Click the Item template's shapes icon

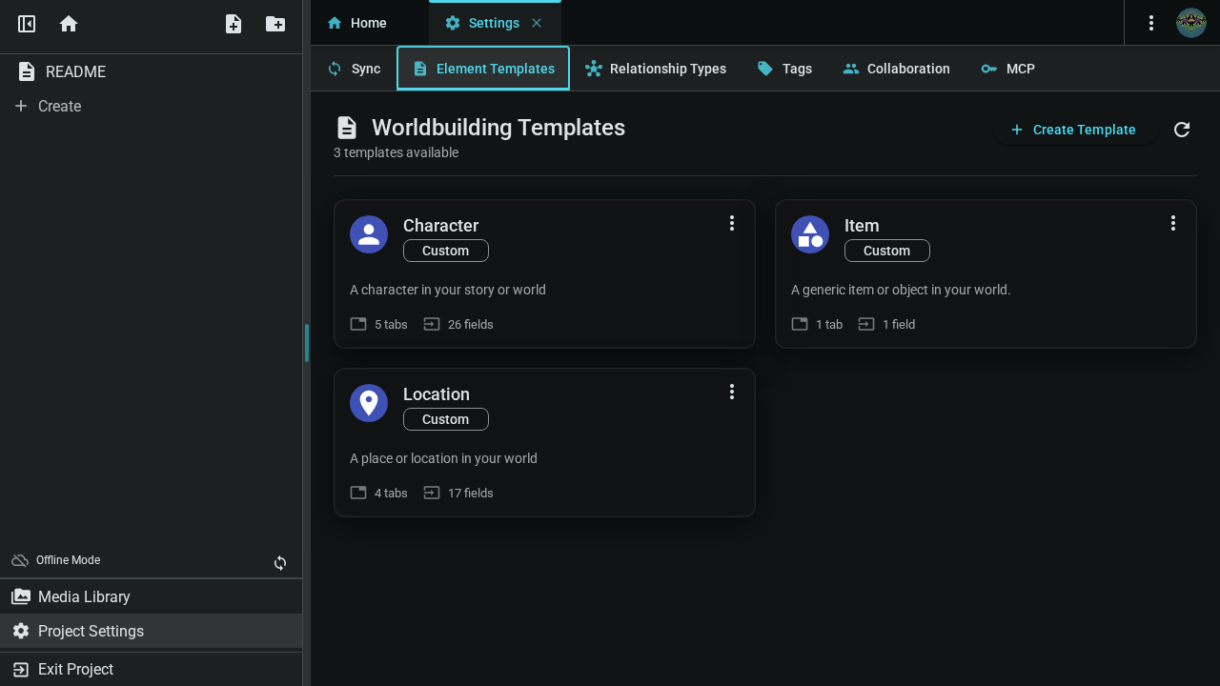coord(810,234)
